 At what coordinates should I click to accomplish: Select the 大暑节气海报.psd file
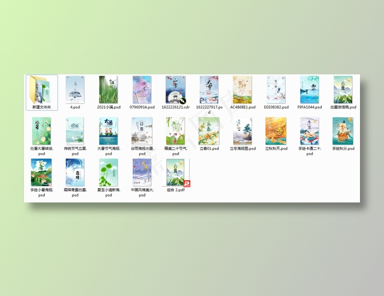tap(108, 131)
